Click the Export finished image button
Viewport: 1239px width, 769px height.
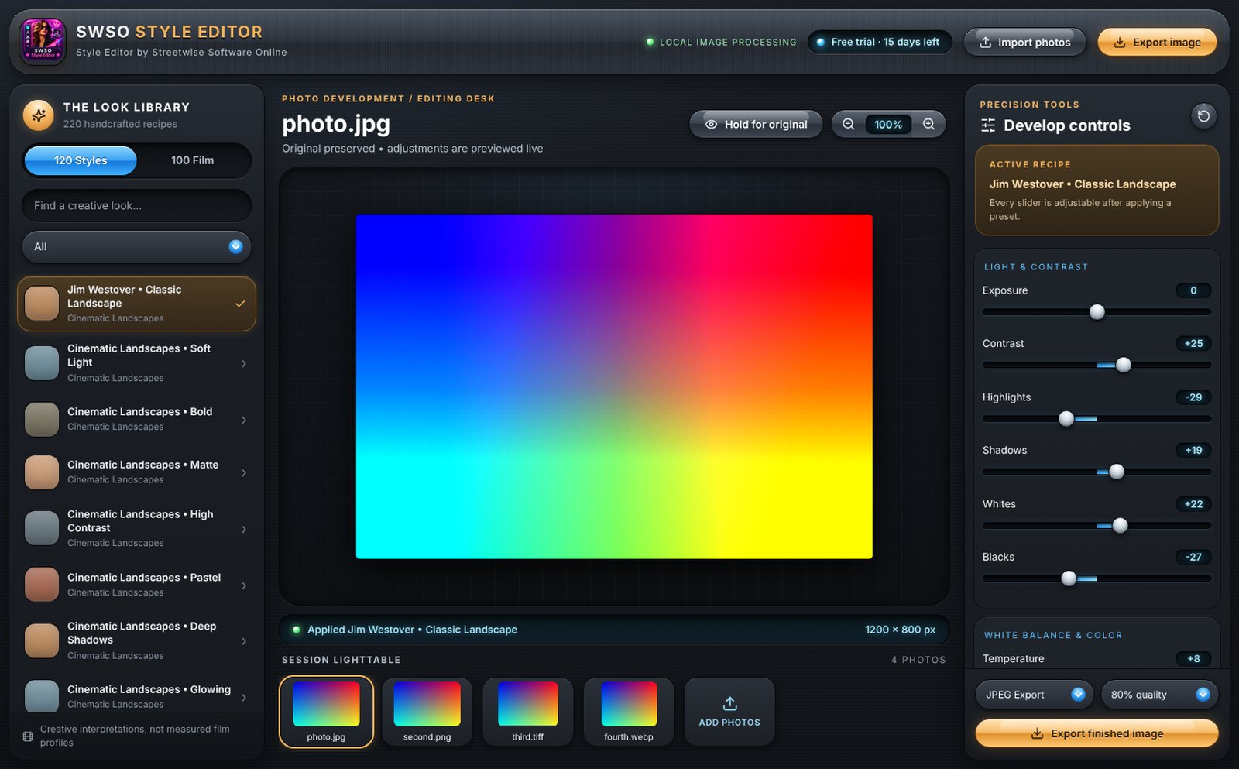click(1097, 733)
